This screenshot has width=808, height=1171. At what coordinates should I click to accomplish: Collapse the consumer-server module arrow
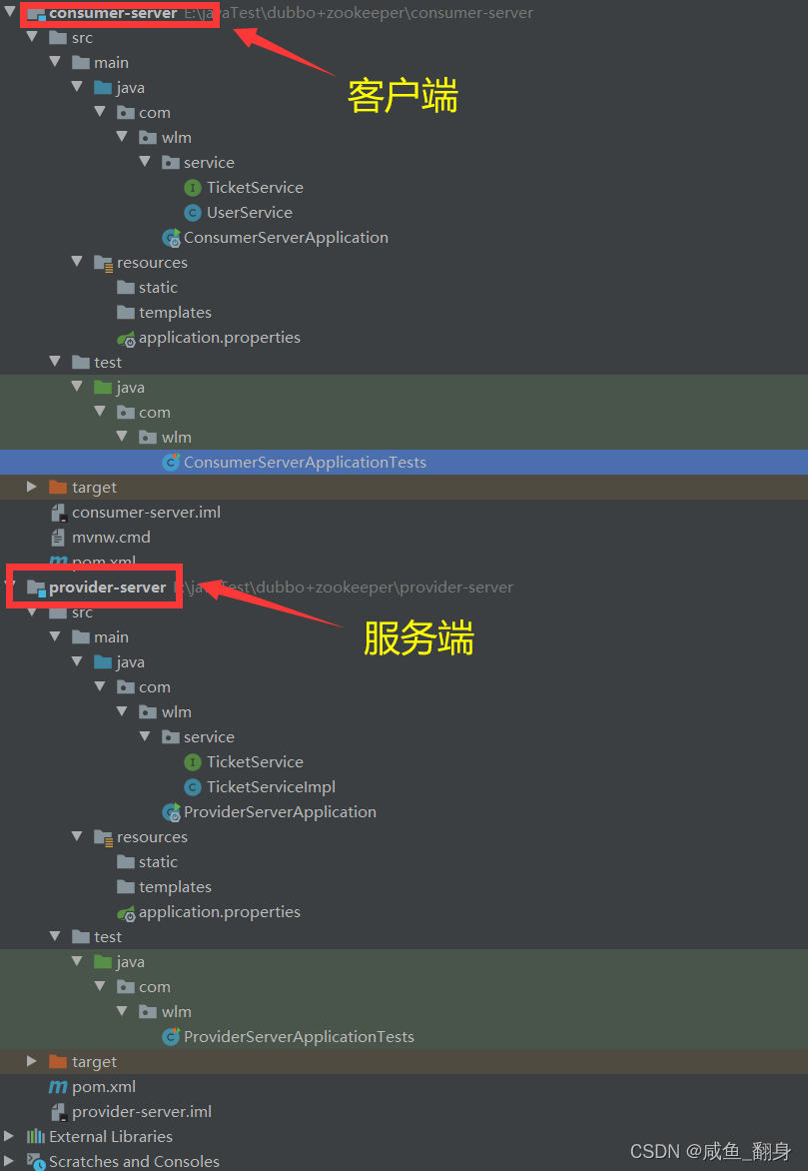[x=10, y=11]
